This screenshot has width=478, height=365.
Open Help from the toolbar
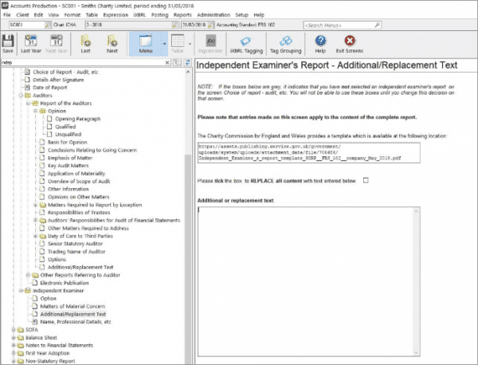click(x=320, y=42)
